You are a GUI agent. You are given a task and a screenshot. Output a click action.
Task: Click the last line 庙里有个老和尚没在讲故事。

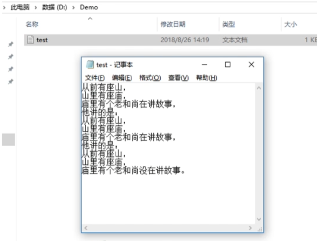pos(133,171)
